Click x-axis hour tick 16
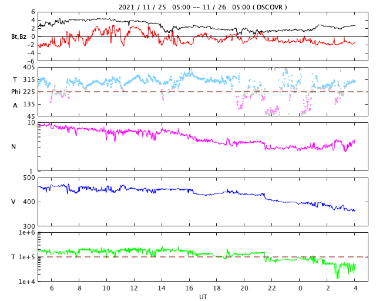The height and width of the screenshot is (301, 376). tap(189, 288)
